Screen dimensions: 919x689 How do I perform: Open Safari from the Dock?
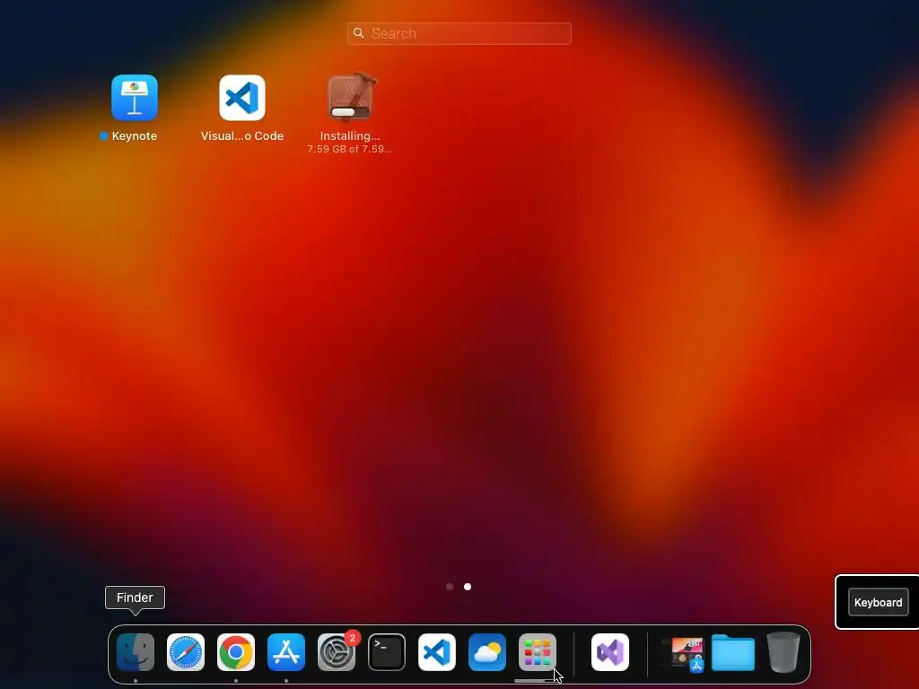186,652
